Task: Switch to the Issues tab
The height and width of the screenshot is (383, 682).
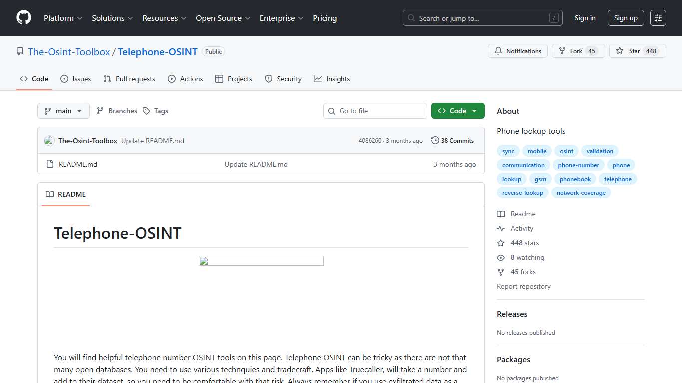Action: (x=75, y=79)
